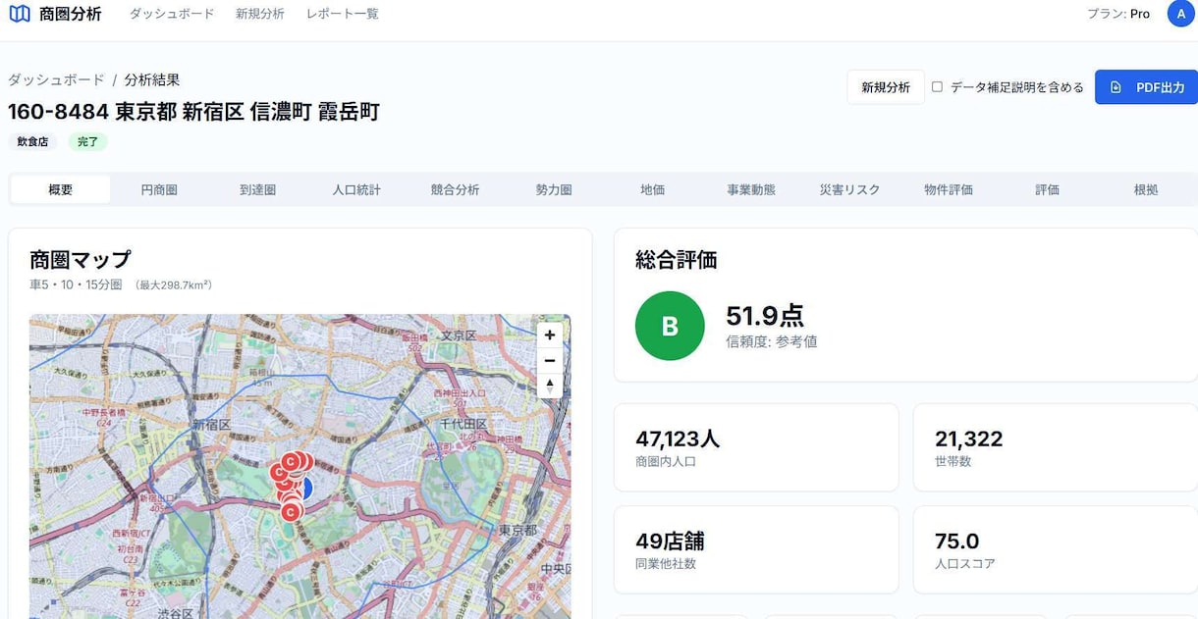Viewport: 1198px width, 619px height.
Task: Click the 分析結果 breadcrumb text
Action: tap(152, 79)
